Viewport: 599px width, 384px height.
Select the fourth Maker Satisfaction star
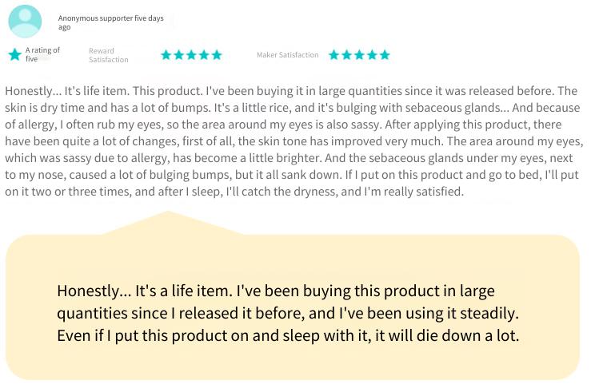[372, 55]
